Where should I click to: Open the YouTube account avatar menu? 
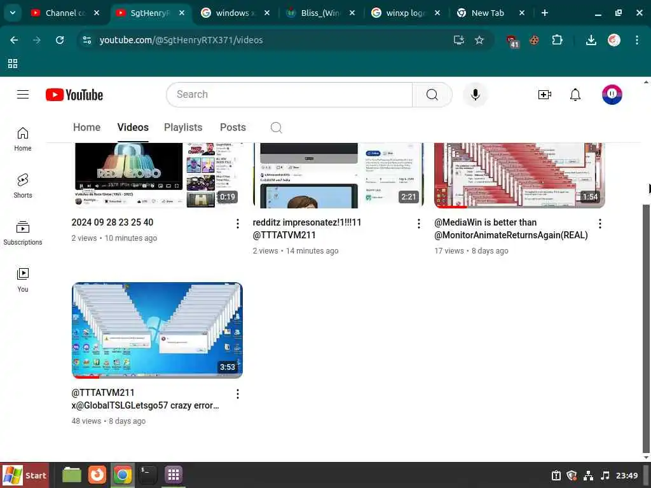[x=612, y=95]
